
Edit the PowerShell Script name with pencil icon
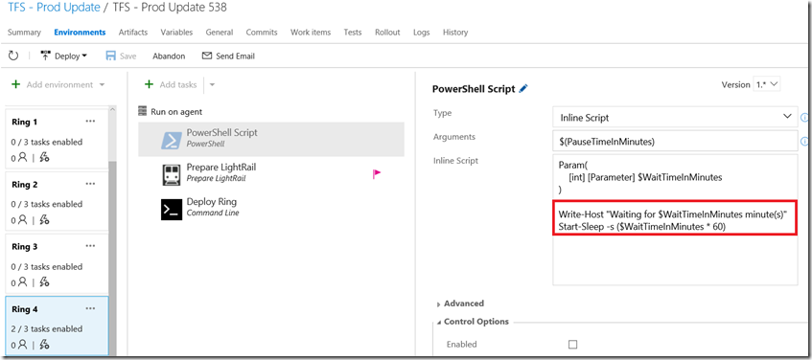click(x=523, y=89)
